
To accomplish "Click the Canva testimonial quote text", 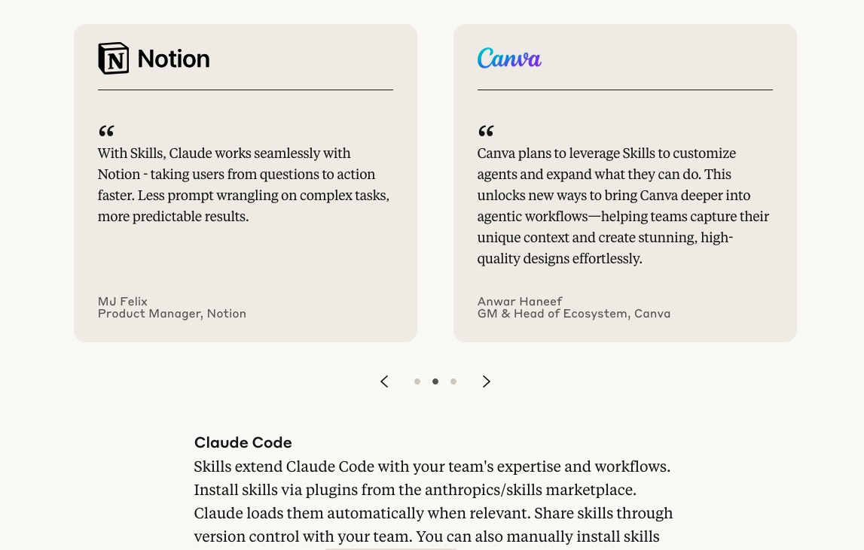I will [x=623, y=205].
